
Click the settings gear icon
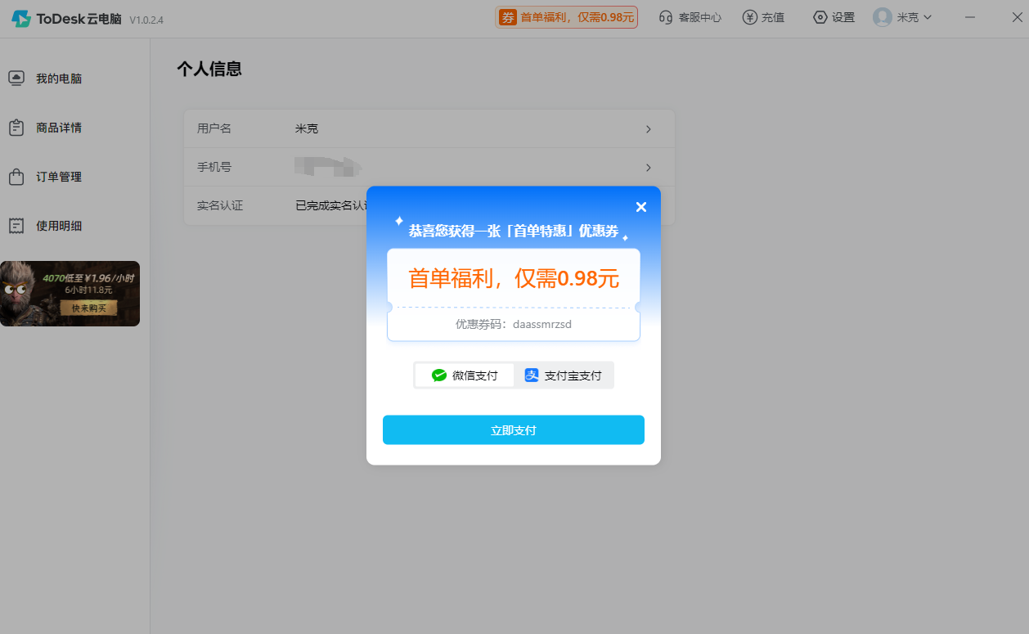(820, 17)
